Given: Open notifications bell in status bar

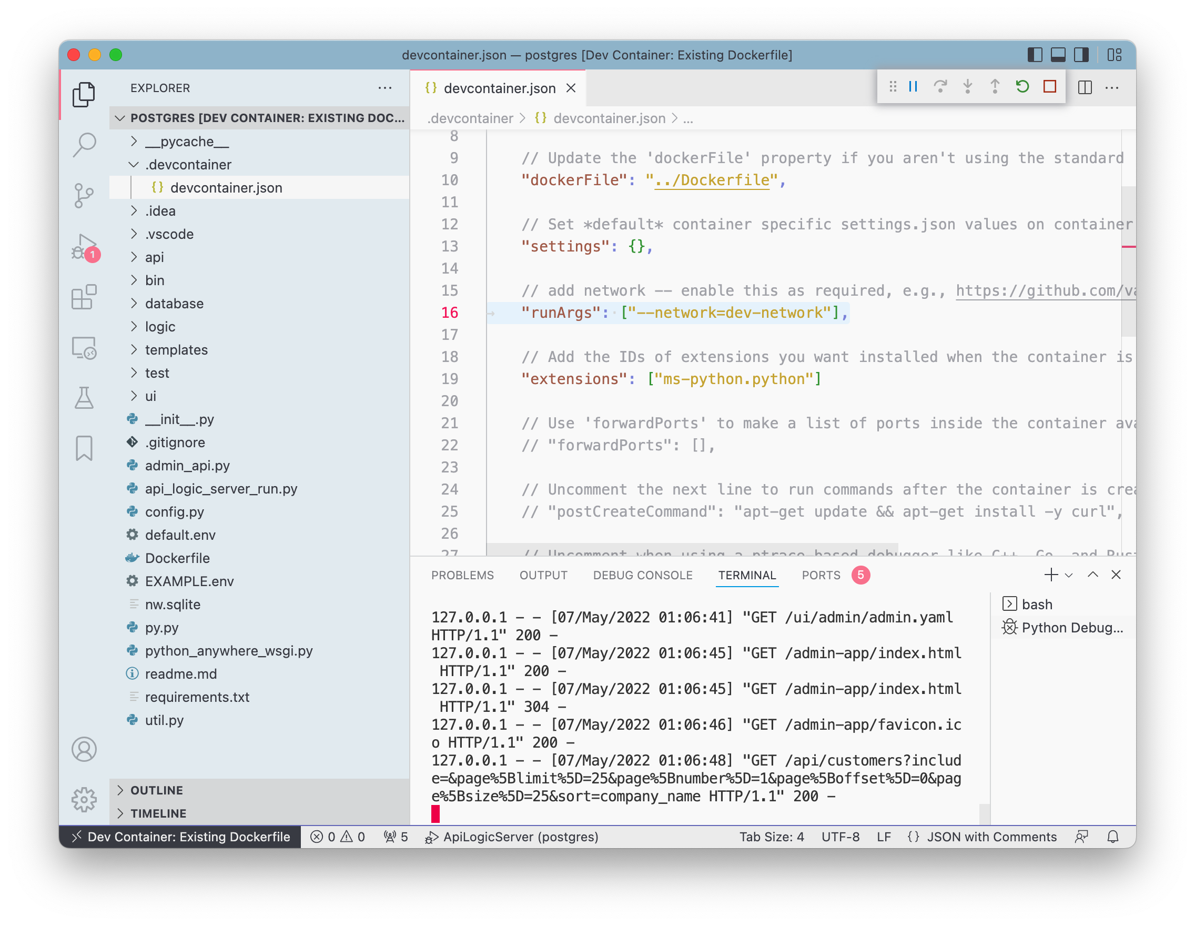Looking at the screenshot, I should tap(1113, 837).
